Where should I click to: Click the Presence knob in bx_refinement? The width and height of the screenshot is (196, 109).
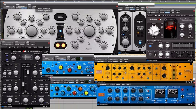(x=182, y=35)
